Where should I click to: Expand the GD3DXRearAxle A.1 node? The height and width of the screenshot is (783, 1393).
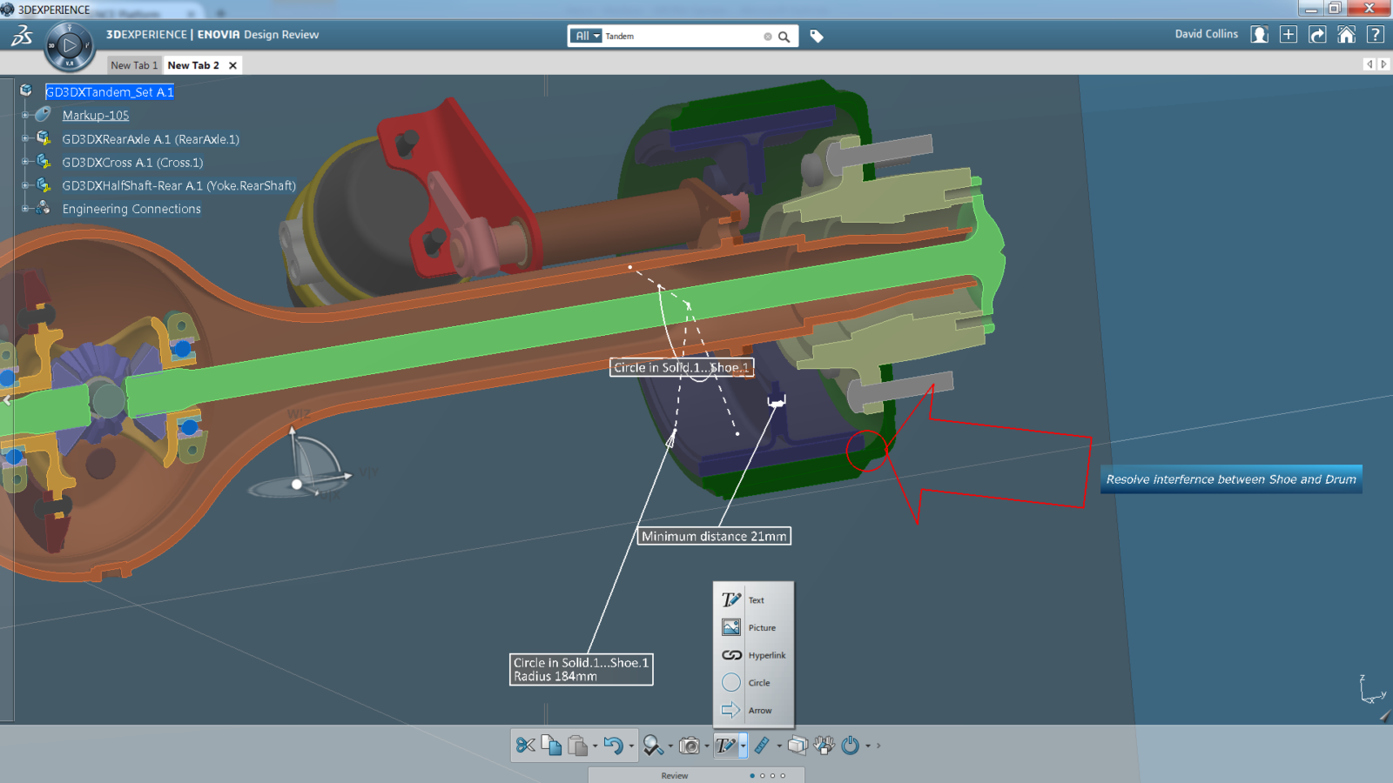(x=25, y=138)
